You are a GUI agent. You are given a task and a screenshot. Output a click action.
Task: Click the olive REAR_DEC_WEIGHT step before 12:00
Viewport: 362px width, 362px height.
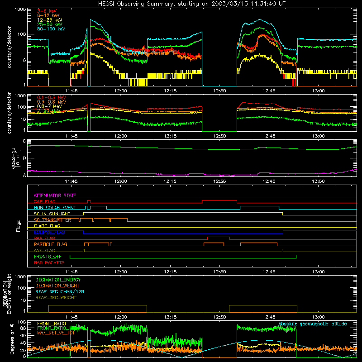98,305
